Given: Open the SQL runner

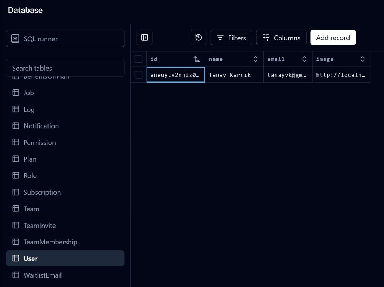Looking at the screenshot, I should (x=65, y=39).
